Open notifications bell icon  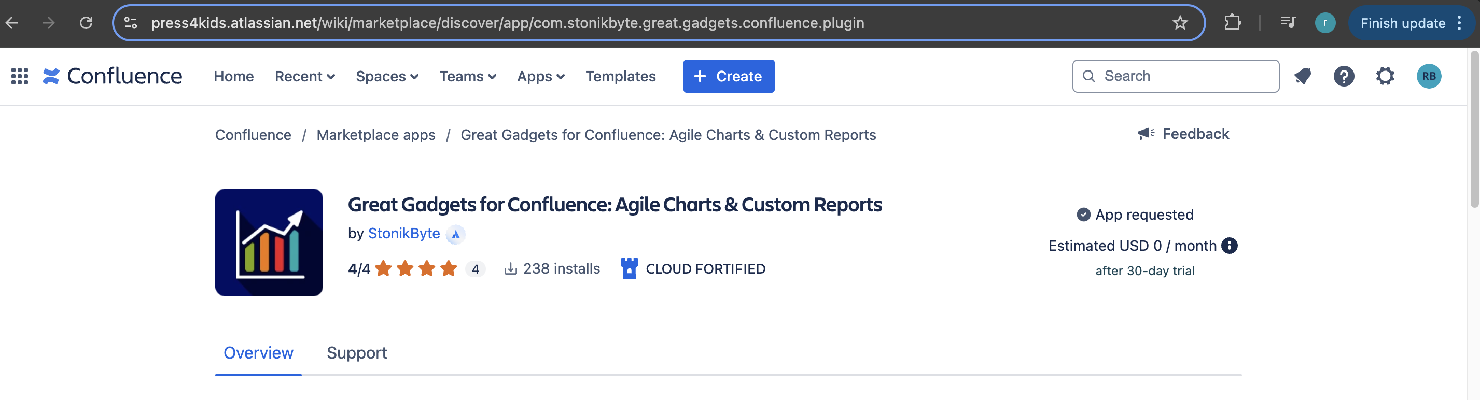click(x=1303, y=76)
